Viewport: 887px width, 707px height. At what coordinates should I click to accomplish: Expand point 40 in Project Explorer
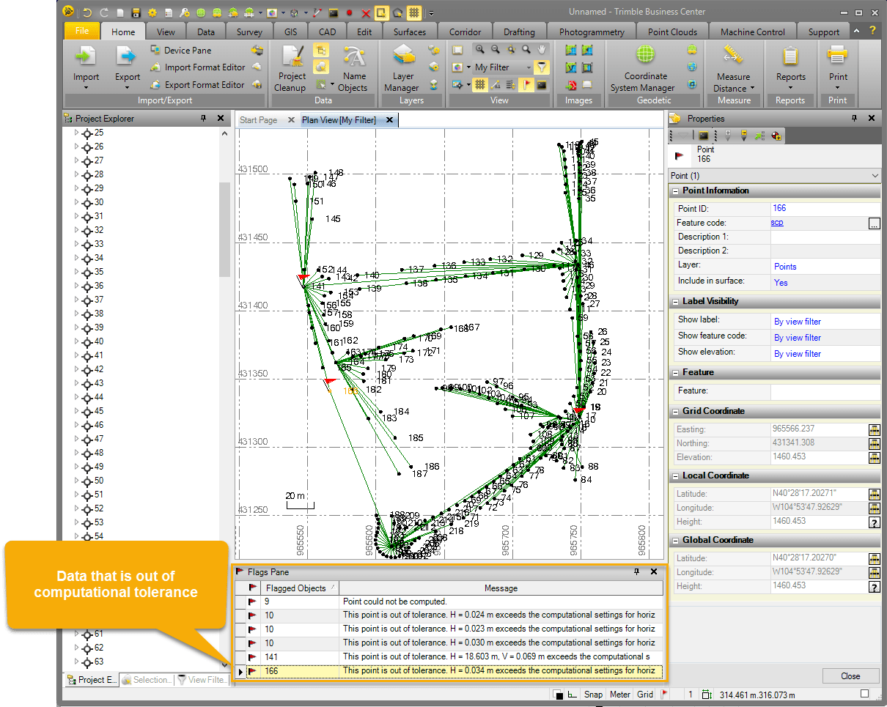[x=76, y=341]
